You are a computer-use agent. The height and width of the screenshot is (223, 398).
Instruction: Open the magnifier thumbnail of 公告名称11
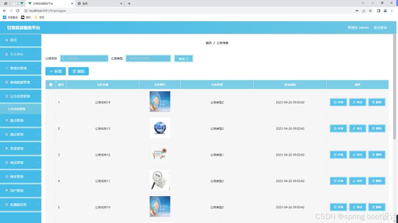pyautogui.click(x=160, y=180)
